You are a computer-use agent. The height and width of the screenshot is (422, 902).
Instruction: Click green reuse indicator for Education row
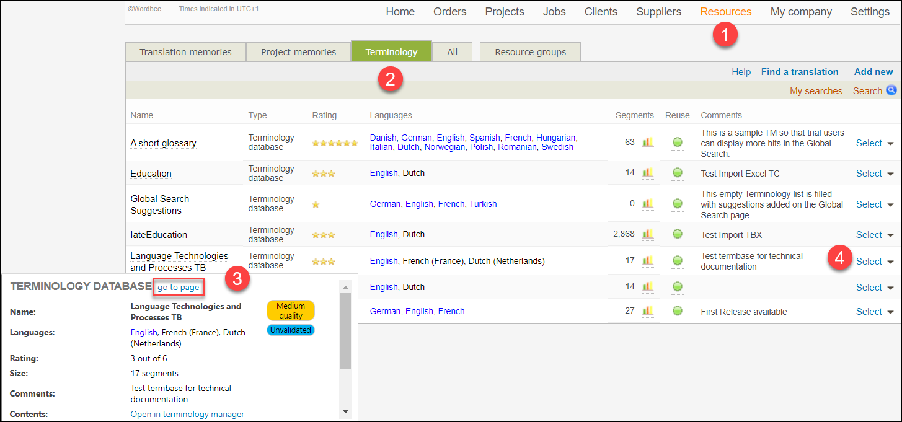[x=678, y=173]
